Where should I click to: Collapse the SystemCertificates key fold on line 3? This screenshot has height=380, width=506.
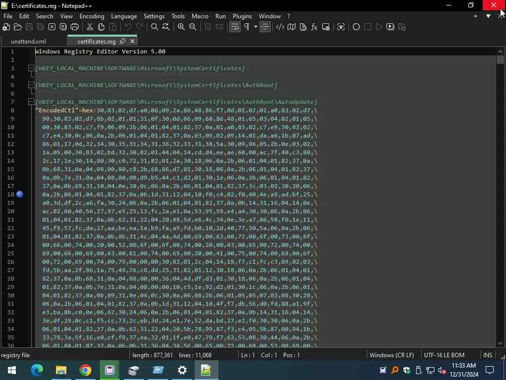pos(31,68)
